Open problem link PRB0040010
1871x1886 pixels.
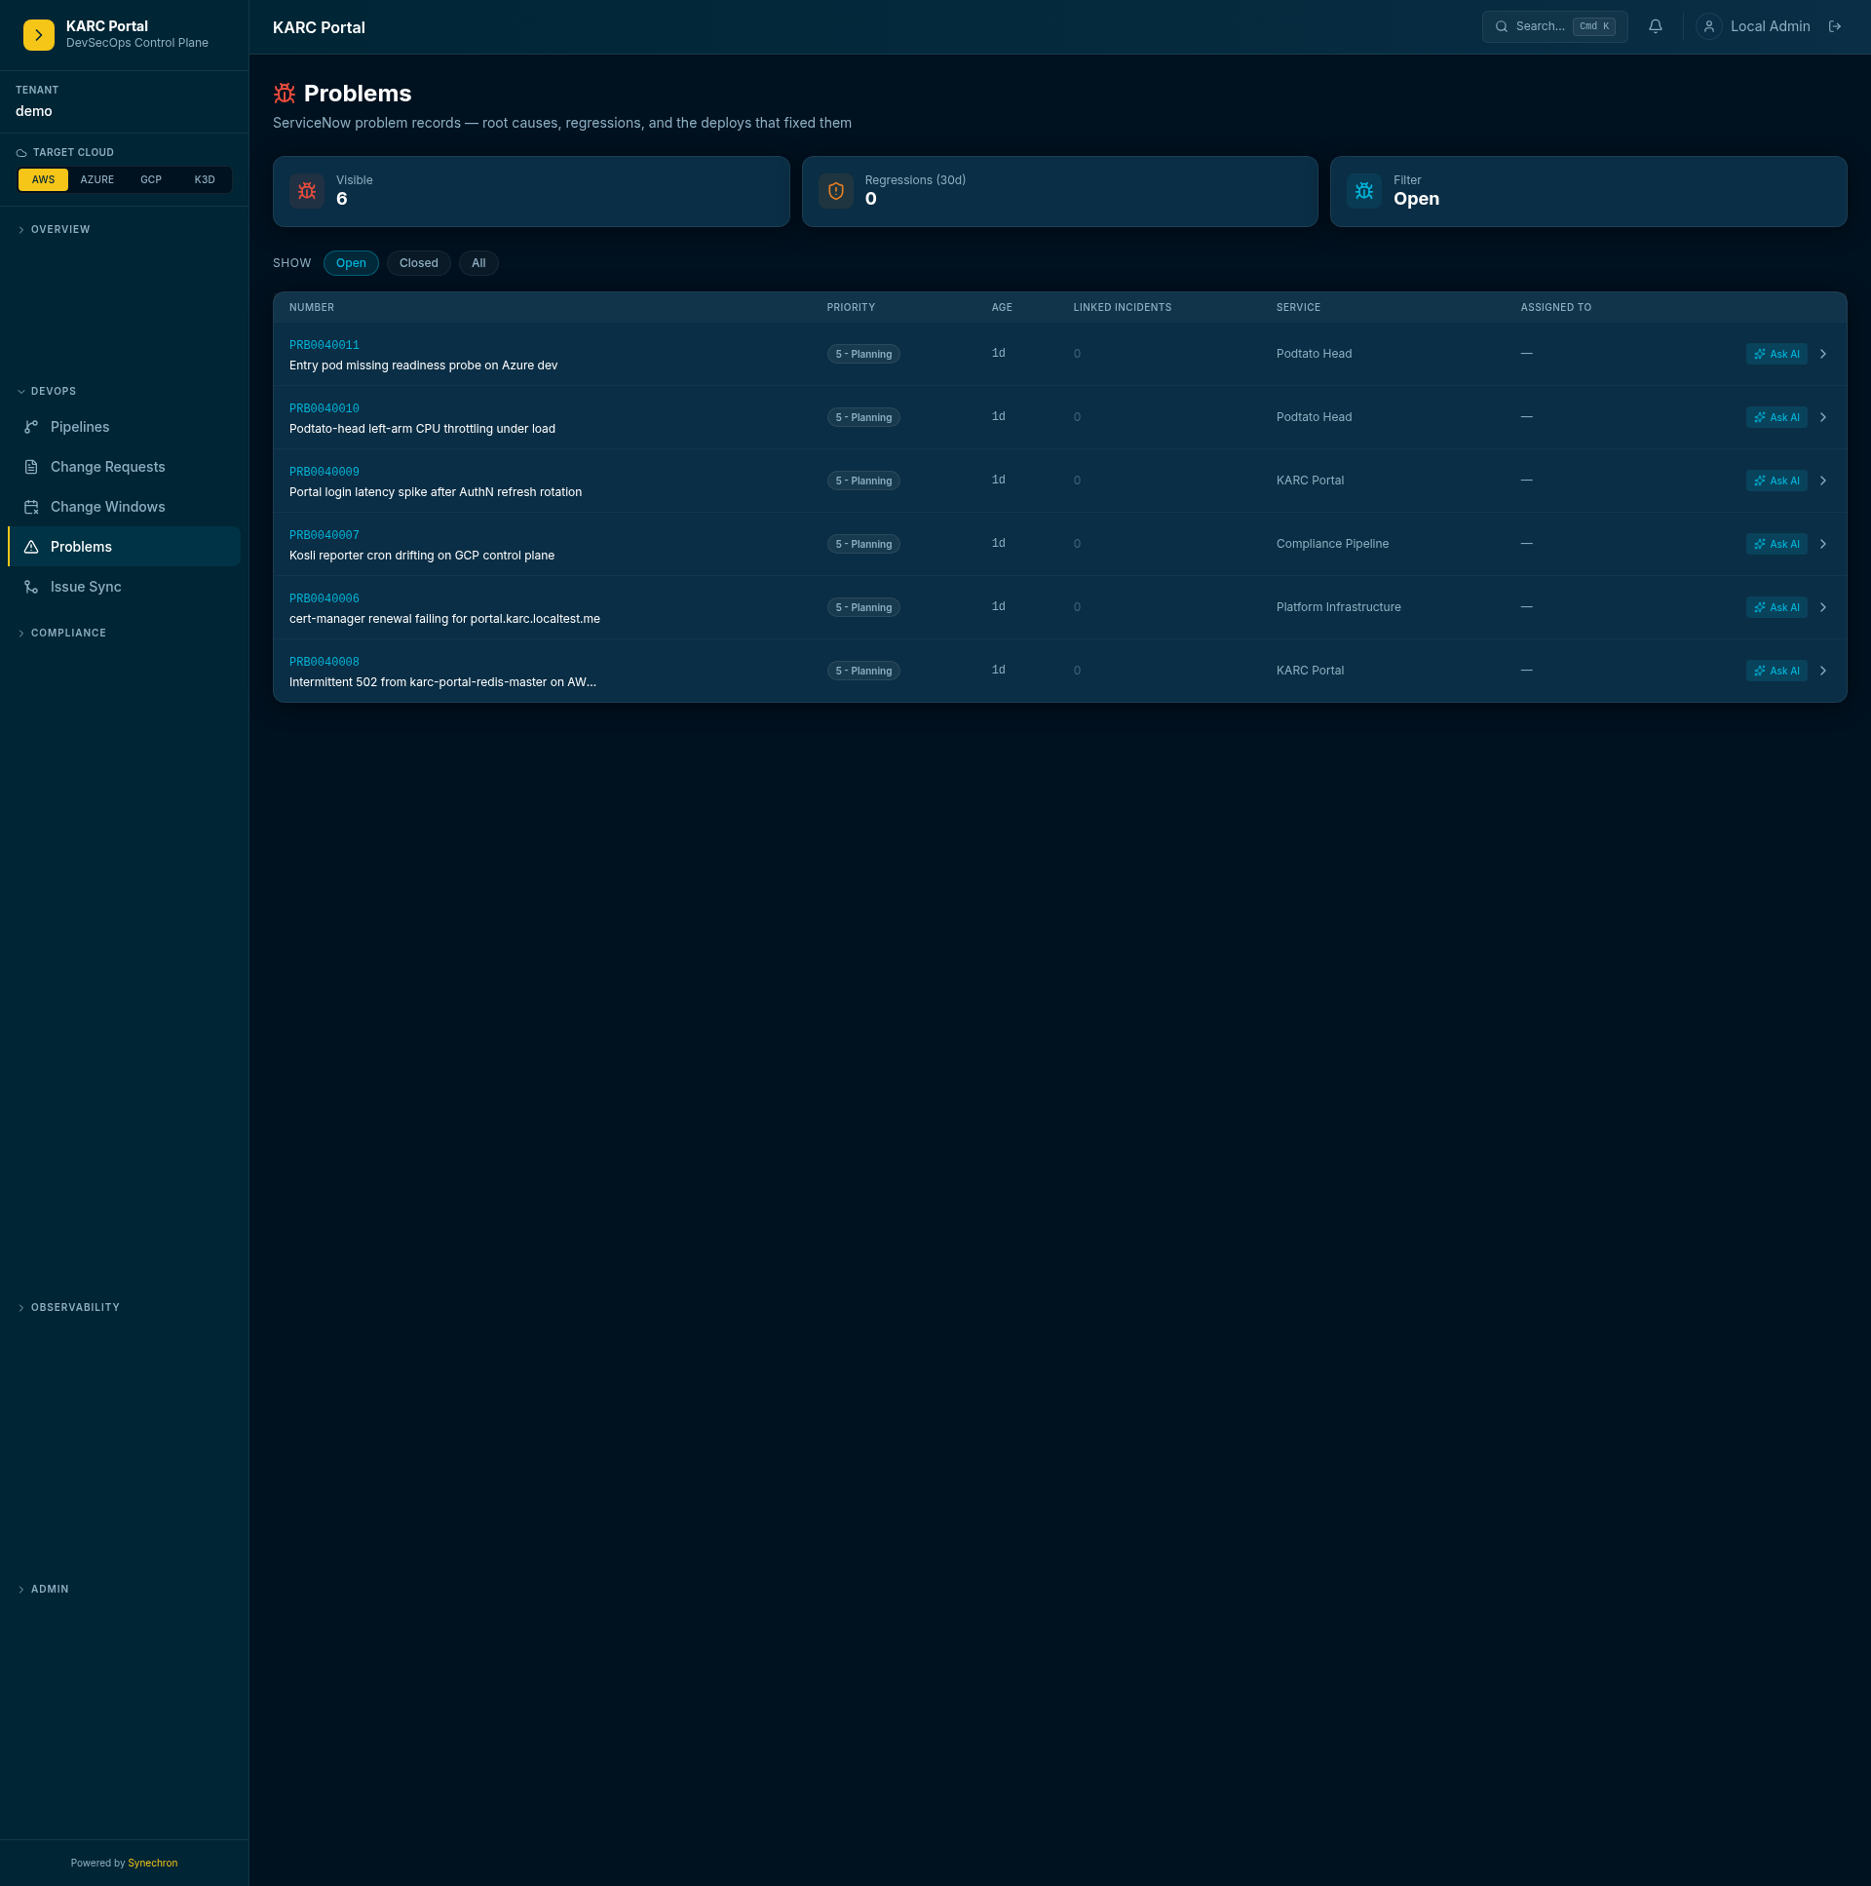[325, 409]
